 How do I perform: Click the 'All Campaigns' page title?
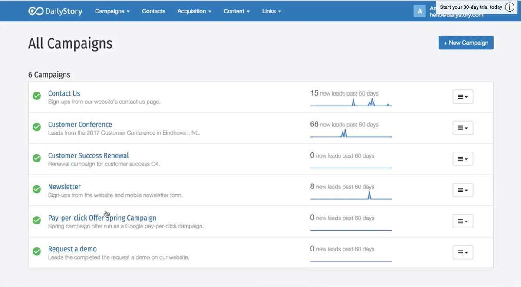(70, 43)
